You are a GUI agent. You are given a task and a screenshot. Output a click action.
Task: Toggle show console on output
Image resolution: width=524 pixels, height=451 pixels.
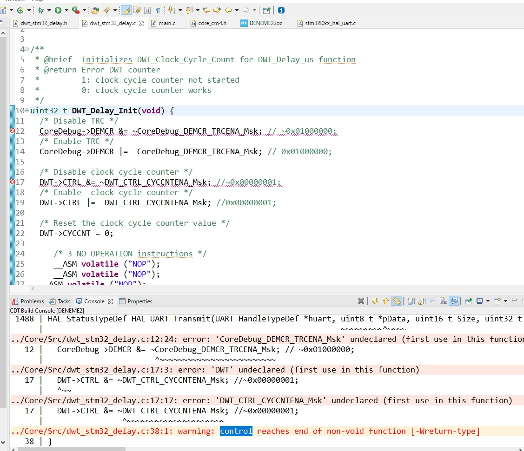click(455, 301)
